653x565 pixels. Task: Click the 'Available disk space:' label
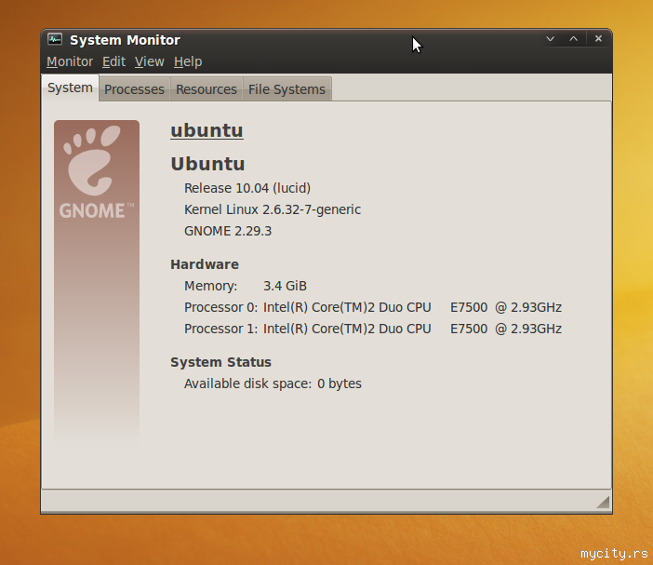(x=247, y=383)
